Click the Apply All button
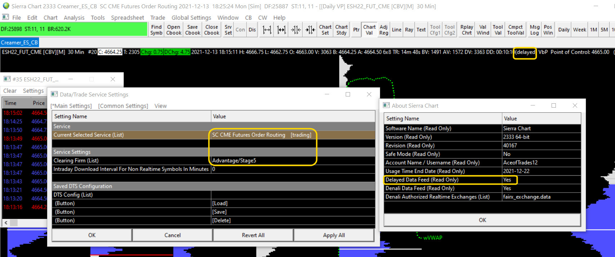The height and width of the screenshot is (257, 615). pos(334,235)
